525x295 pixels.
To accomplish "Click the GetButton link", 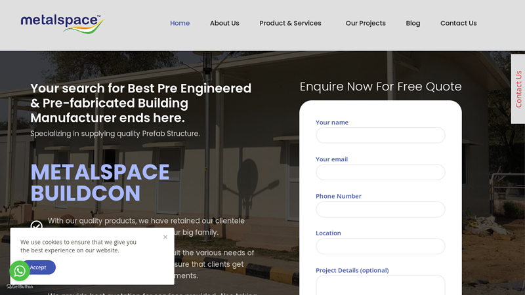I will tap(20, 286).
